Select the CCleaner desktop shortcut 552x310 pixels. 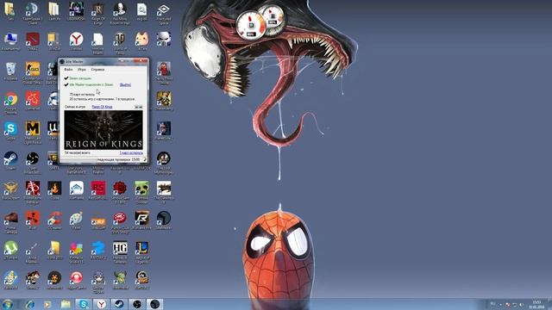54,220
